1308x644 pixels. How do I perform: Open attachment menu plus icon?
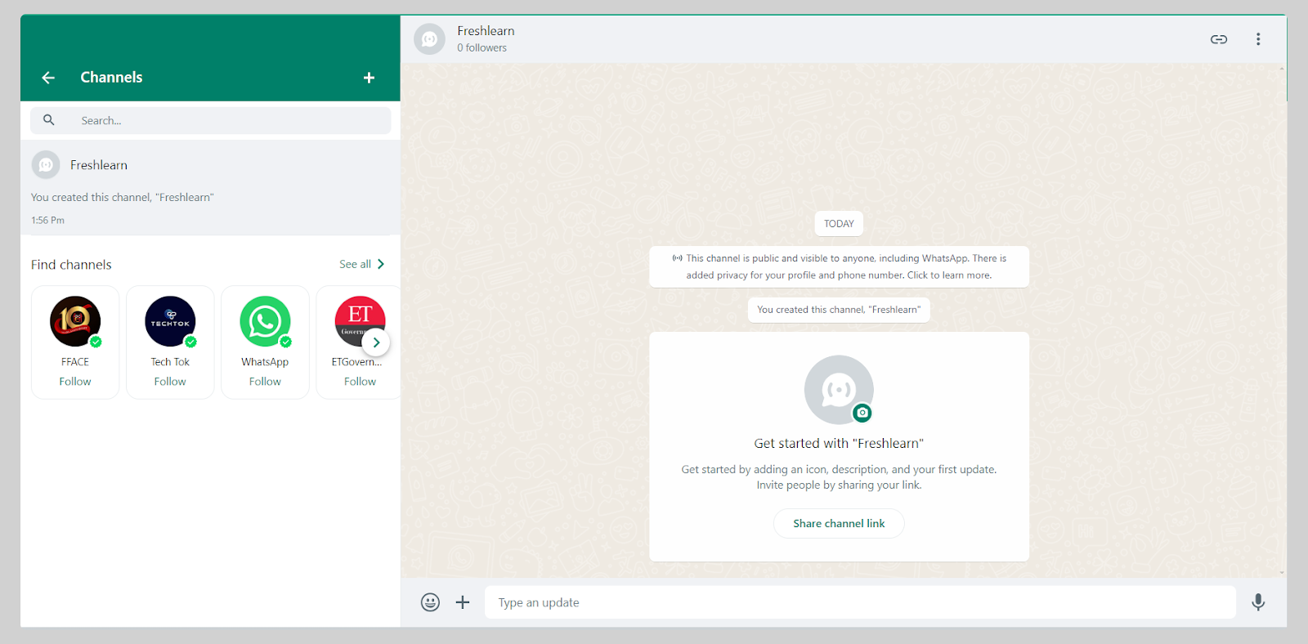click(x=463, y=602)
